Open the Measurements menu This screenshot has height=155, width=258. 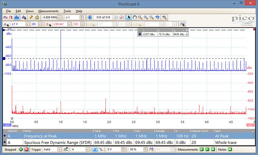48,11
